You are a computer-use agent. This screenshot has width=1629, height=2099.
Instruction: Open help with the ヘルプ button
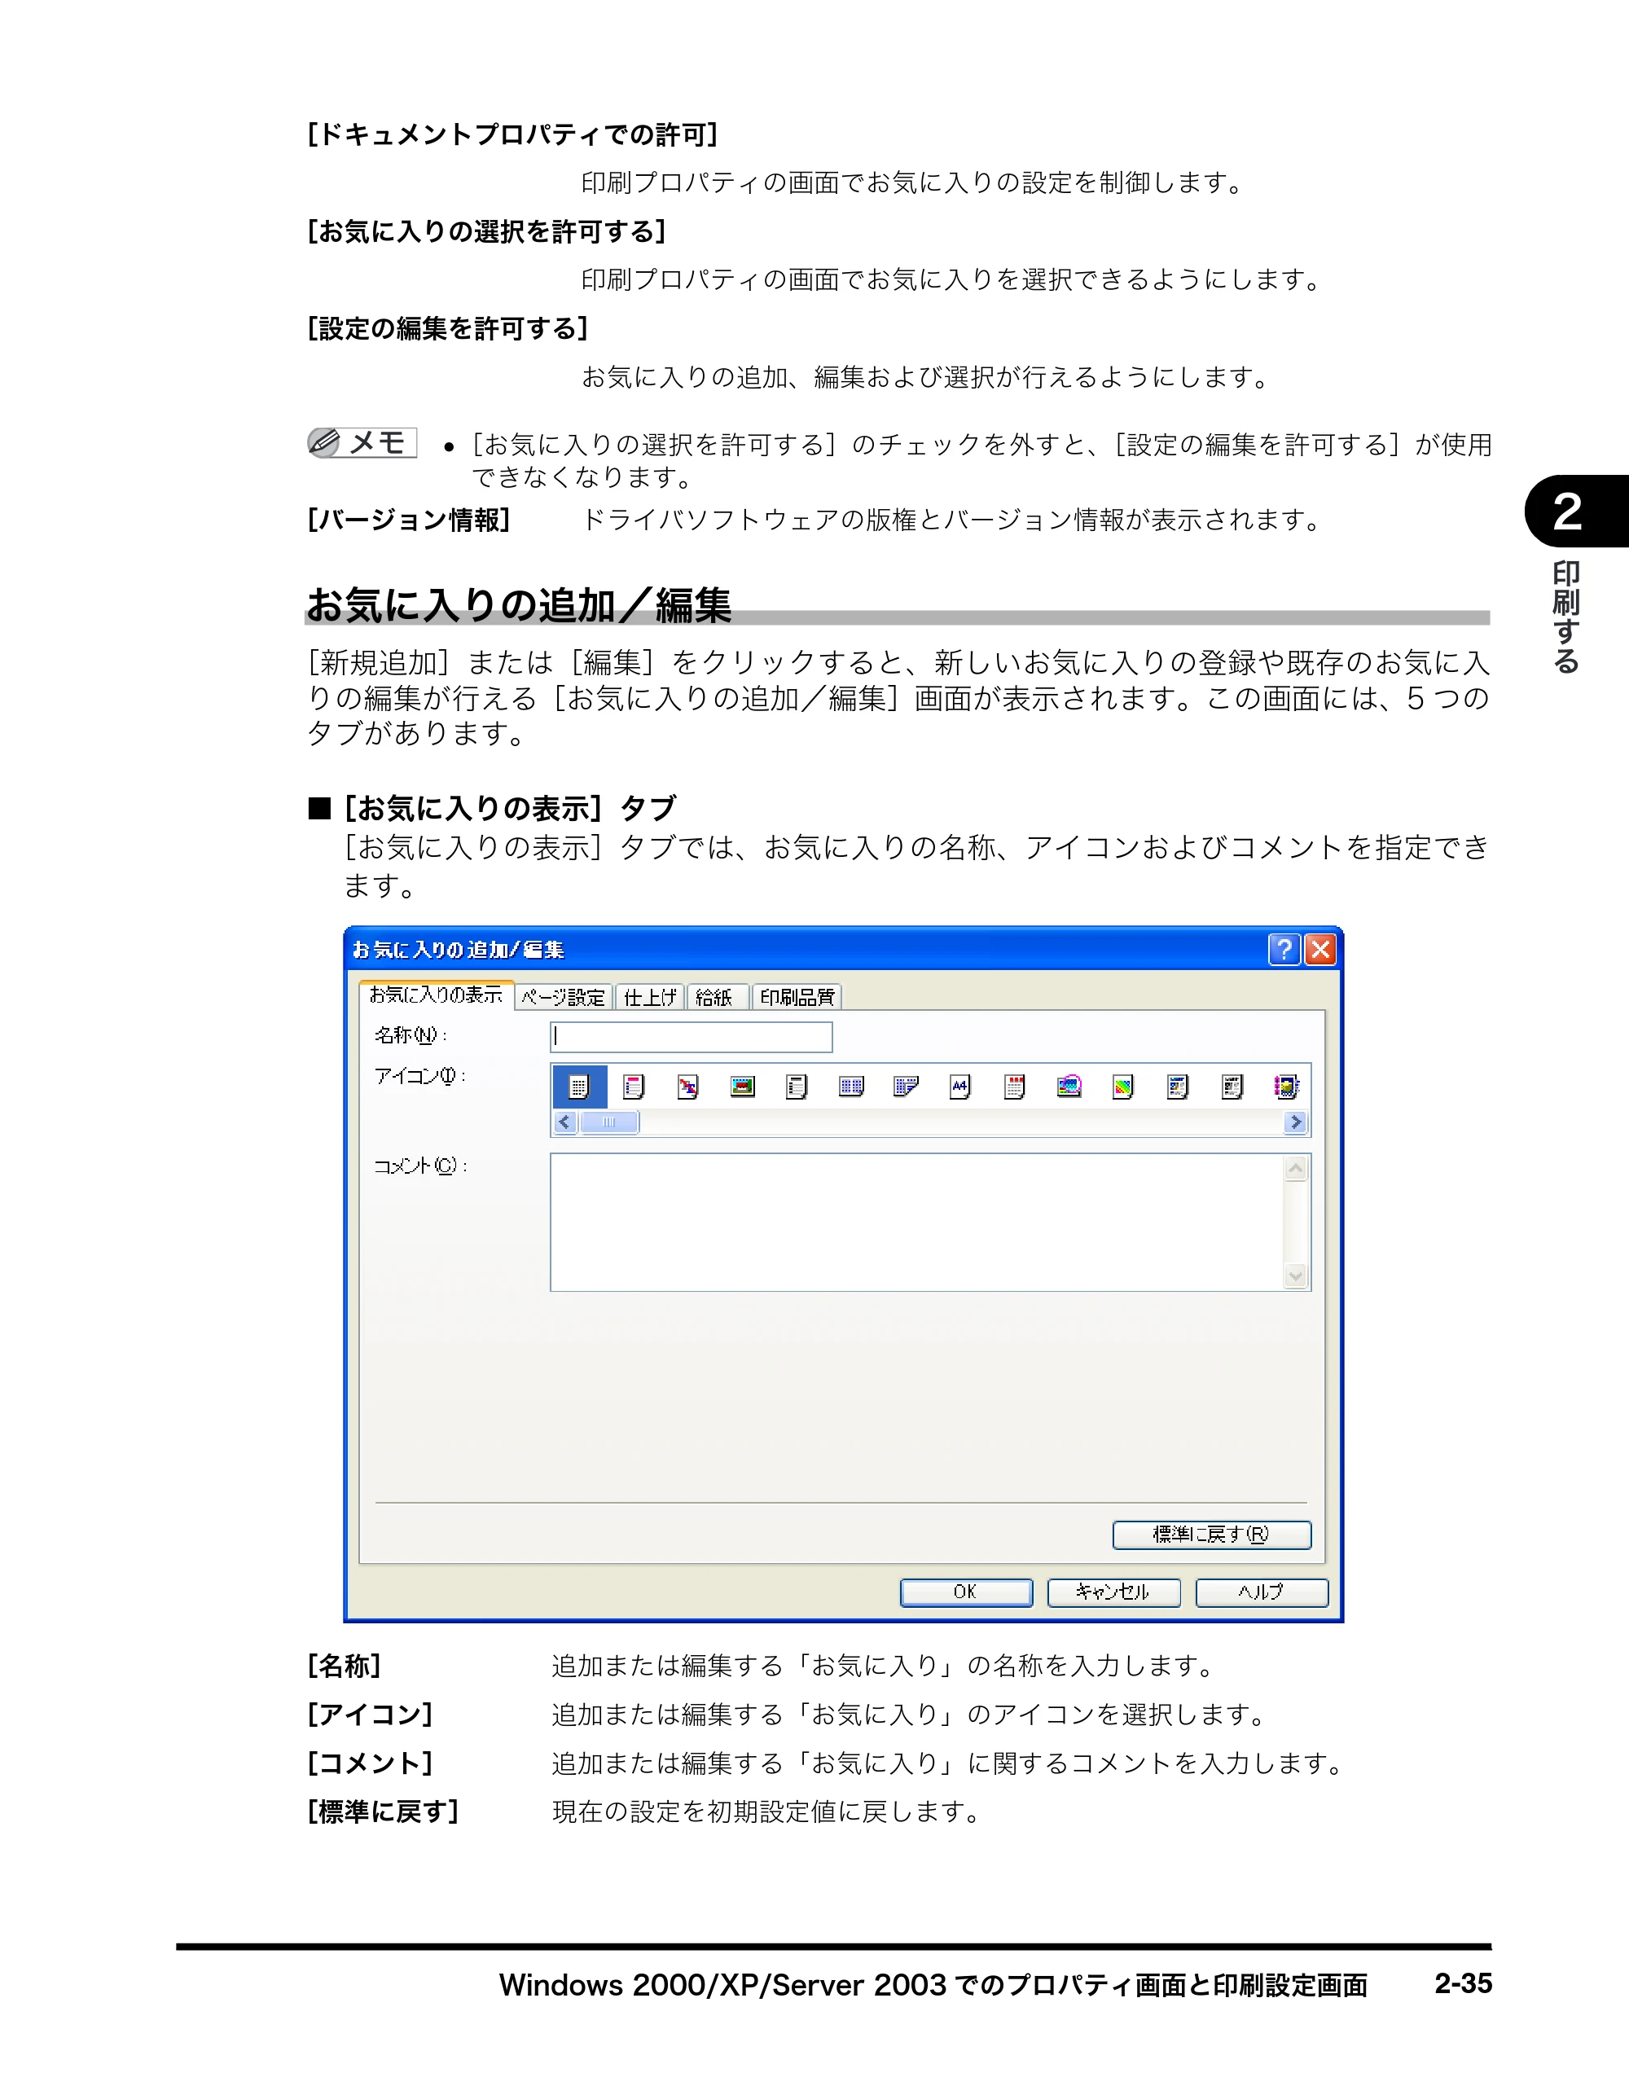coord(1262,1592)
